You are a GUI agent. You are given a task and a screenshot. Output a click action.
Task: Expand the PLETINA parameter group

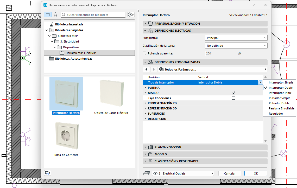(145, 88)
